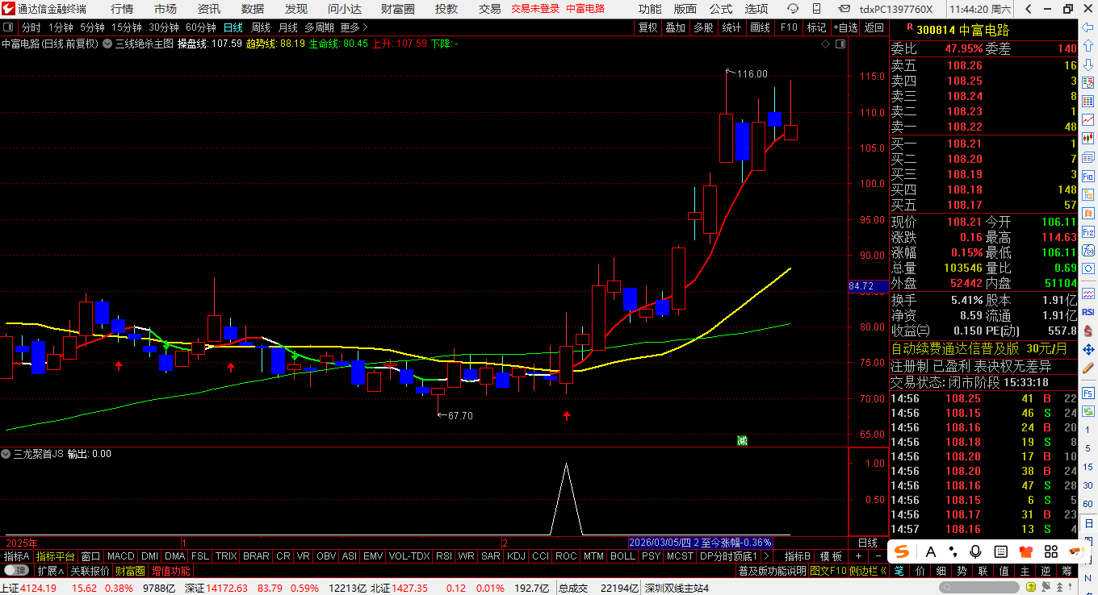Toggle 叠加 overlay mode
1098x595 pixels.
(675, 27)
